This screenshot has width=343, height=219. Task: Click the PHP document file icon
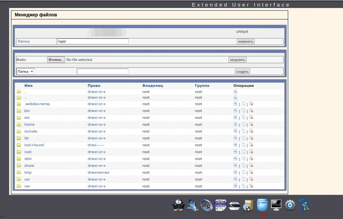point(220,205)
